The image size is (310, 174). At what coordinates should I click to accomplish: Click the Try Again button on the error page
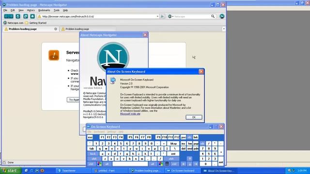click(x=73, y=100)
